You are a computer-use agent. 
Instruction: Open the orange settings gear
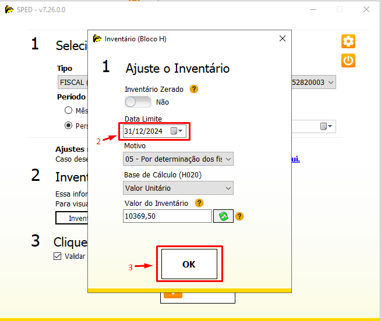coord(348,41)
